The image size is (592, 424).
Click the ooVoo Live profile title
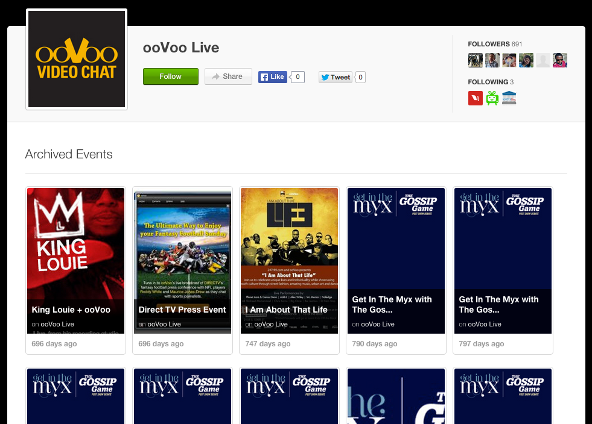(181, 48)
